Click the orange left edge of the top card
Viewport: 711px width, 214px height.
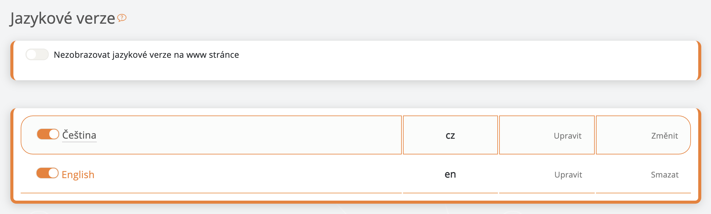pos(12,60)
